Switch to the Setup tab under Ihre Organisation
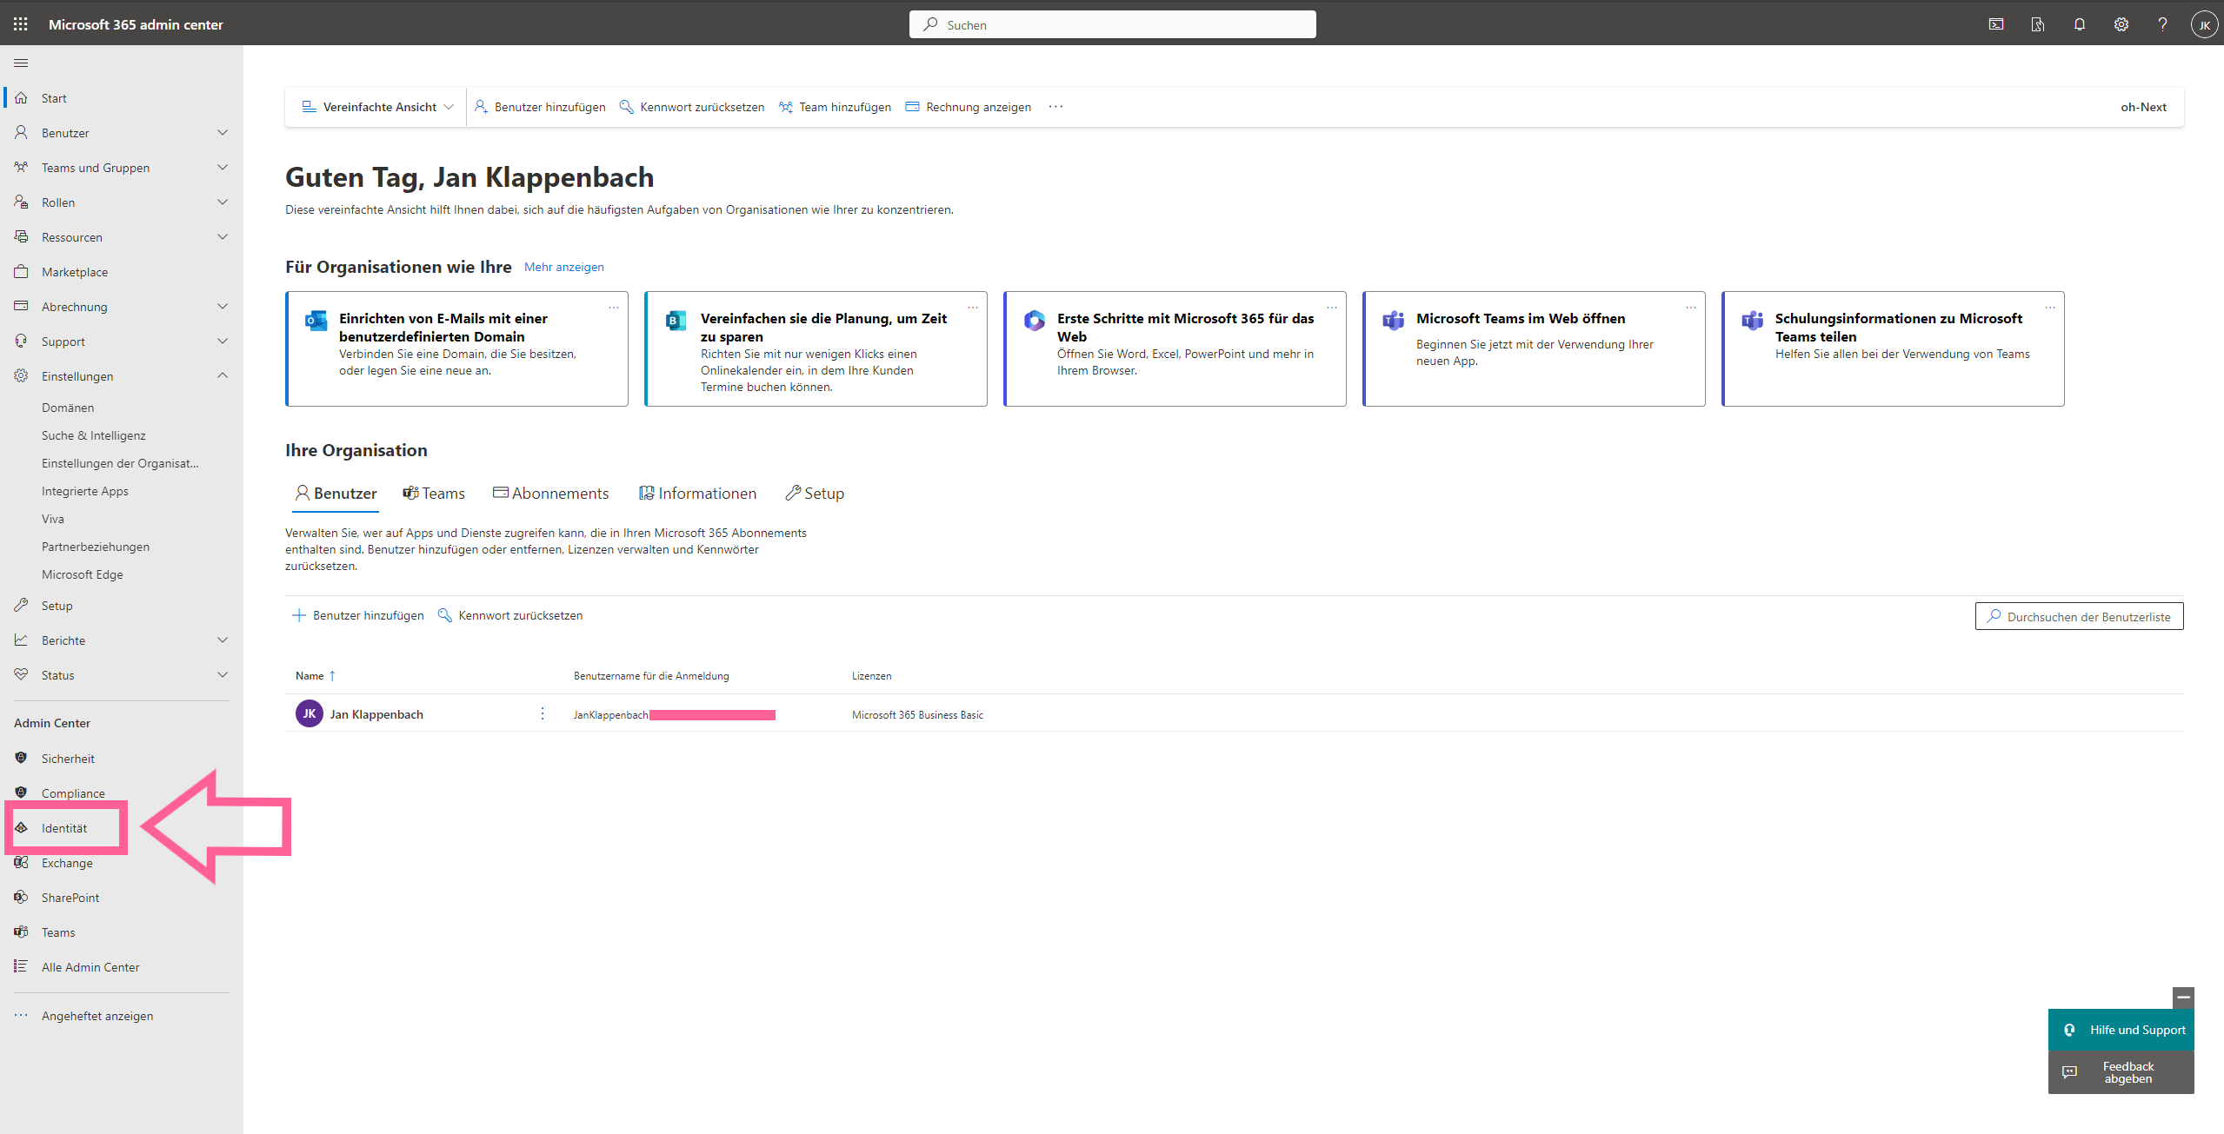Screen dimensions: 2224x1134 click(815, 493)
